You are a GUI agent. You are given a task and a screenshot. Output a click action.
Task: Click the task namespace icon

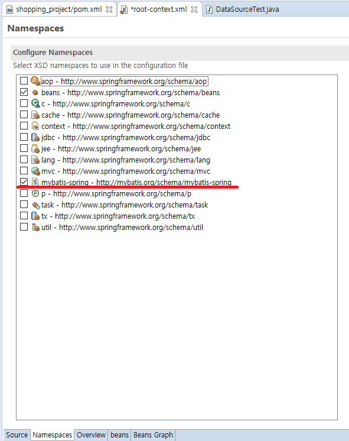click(35, 205)
